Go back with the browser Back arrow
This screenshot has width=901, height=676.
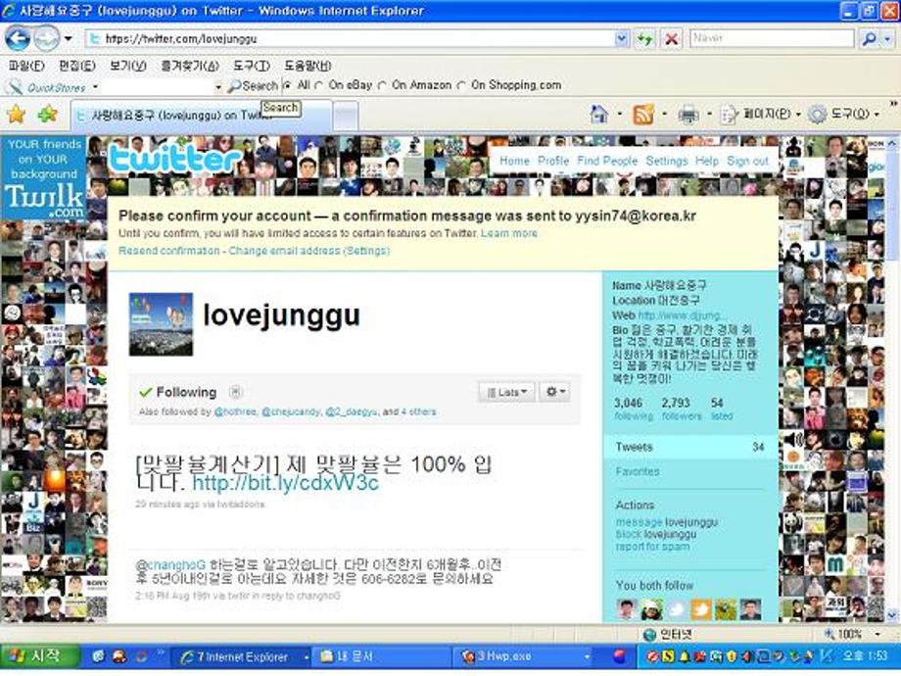pos(18,38)
